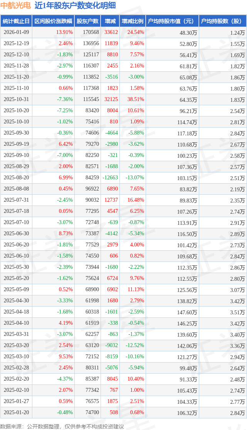Click the 147.60万 average holding value
The width and height of the screenshot is (247, 430).
click(189, 312)
